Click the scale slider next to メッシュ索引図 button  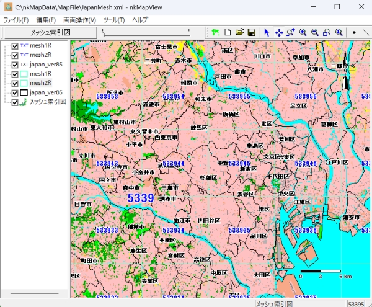click(146, 32)
